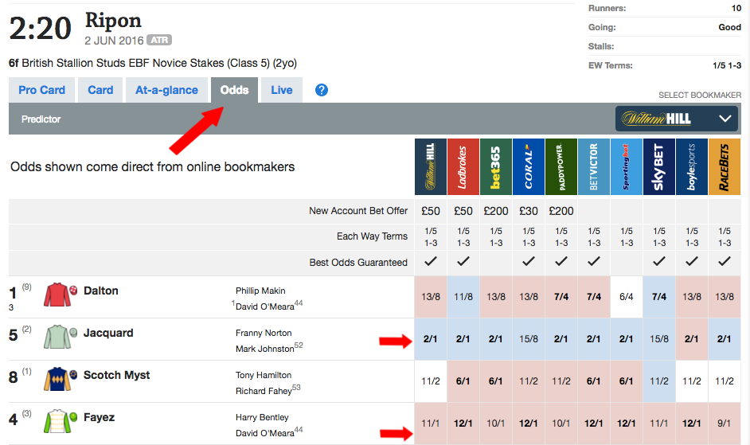This screenshot has width=750, height=445.
Task: Click the £30 Coral new account offer
Action: click(529, 211)
